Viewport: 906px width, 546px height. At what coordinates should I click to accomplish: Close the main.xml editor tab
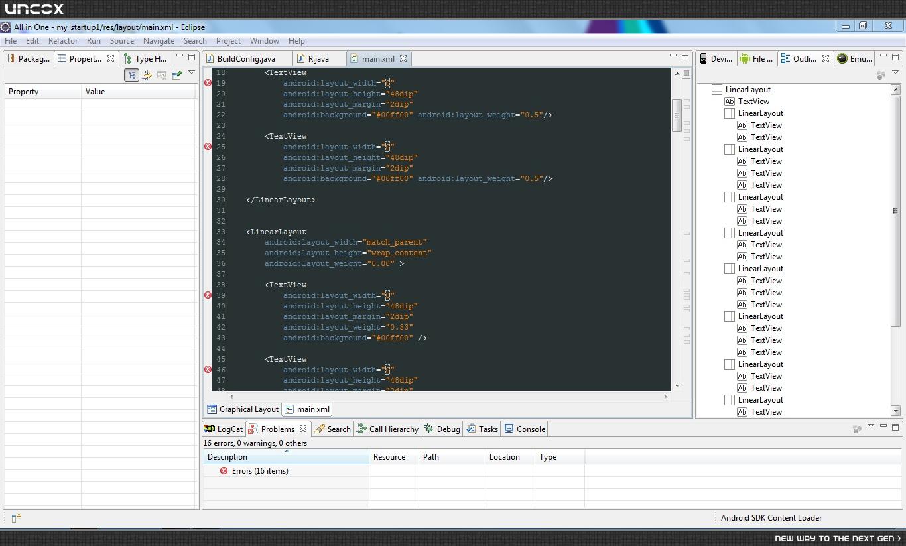coord(403,58)
